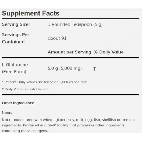This screenshot has height=142, width=142.
Task: Click the Servings Per Container label
Action: point(16,38)
